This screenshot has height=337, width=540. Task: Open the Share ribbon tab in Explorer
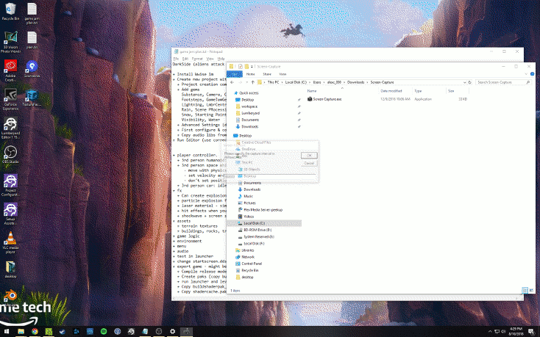267,74
